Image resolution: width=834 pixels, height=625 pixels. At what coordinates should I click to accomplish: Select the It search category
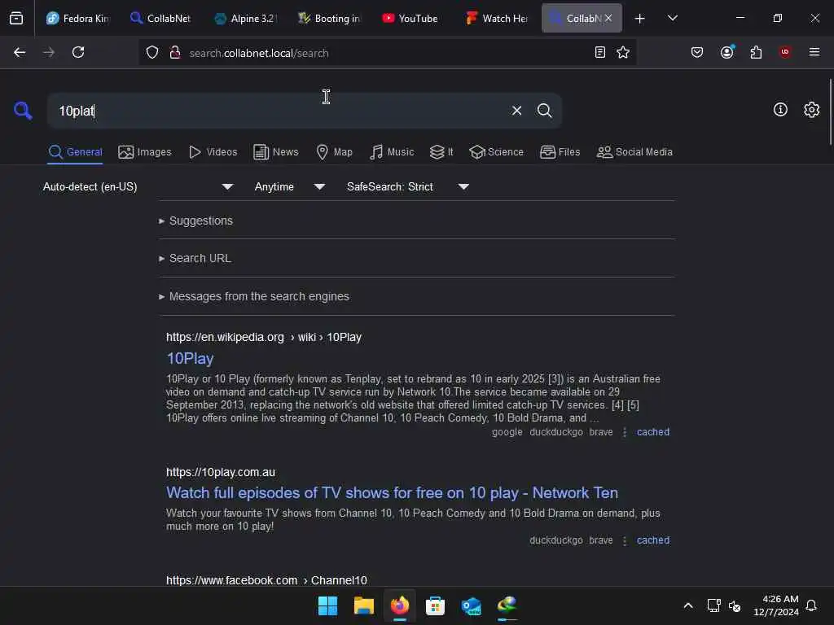[x=441, y=152]
